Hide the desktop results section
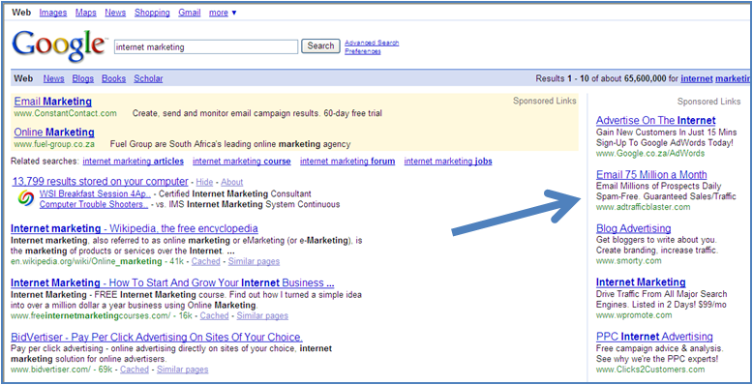 click(x=204, y=183)
